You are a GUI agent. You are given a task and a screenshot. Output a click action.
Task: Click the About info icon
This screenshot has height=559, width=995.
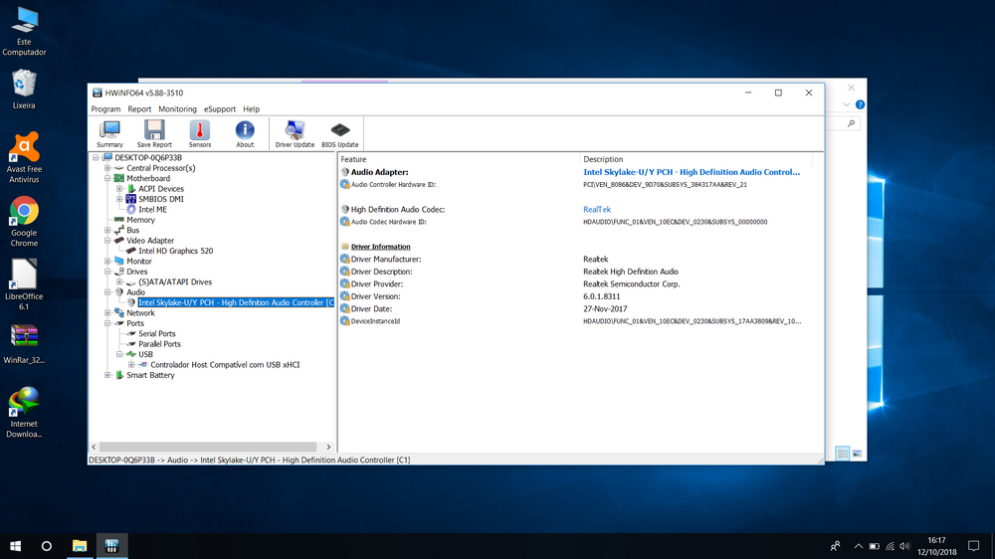245,132
